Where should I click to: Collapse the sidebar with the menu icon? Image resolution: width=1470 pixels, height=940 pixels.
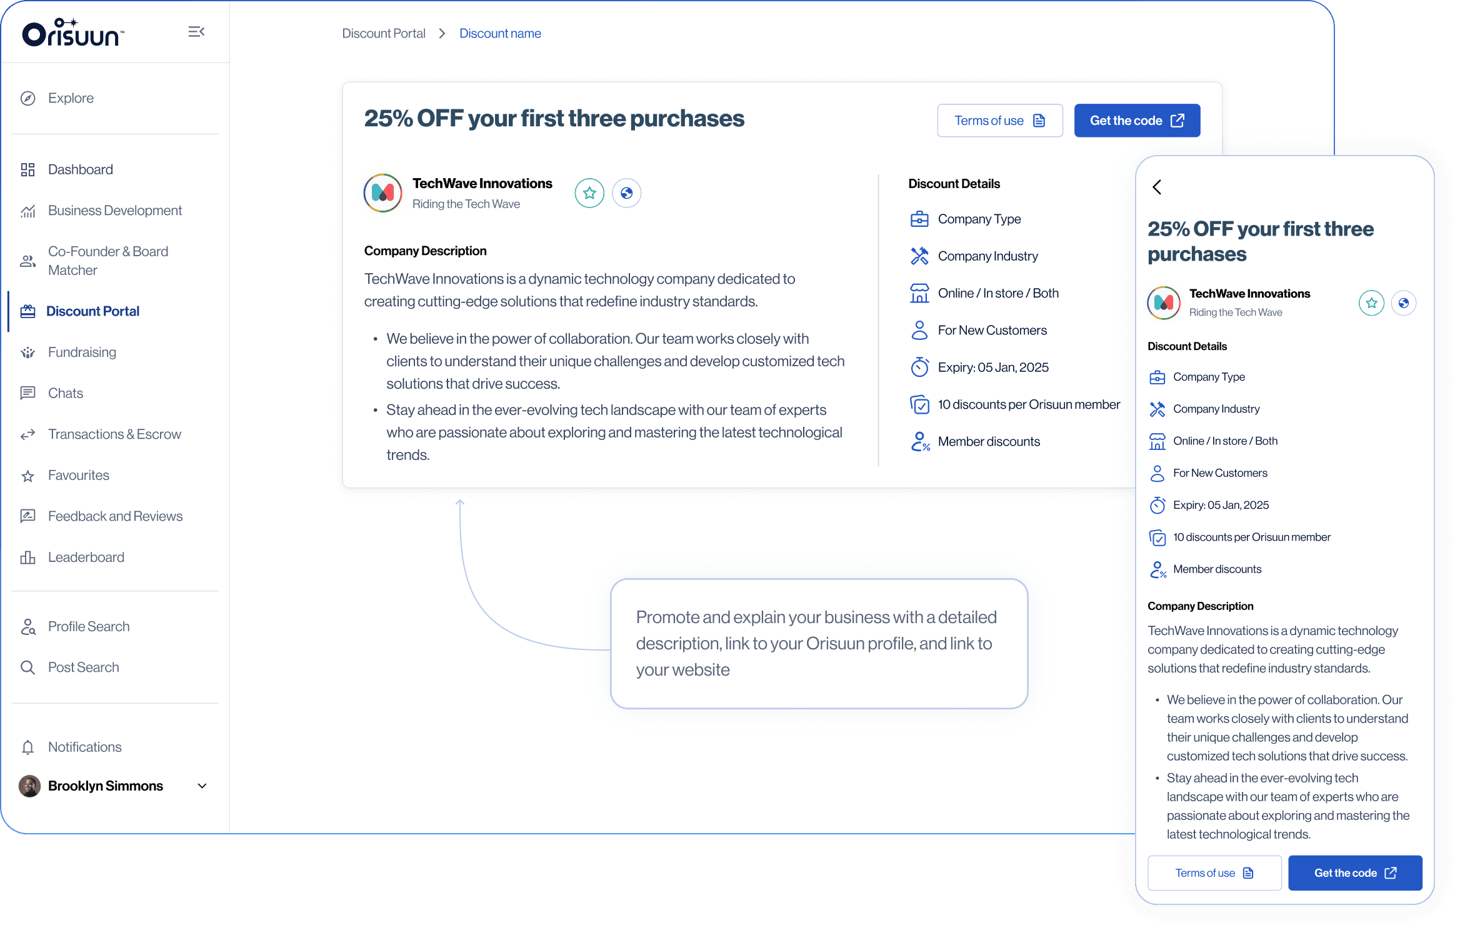pos(196,32)
